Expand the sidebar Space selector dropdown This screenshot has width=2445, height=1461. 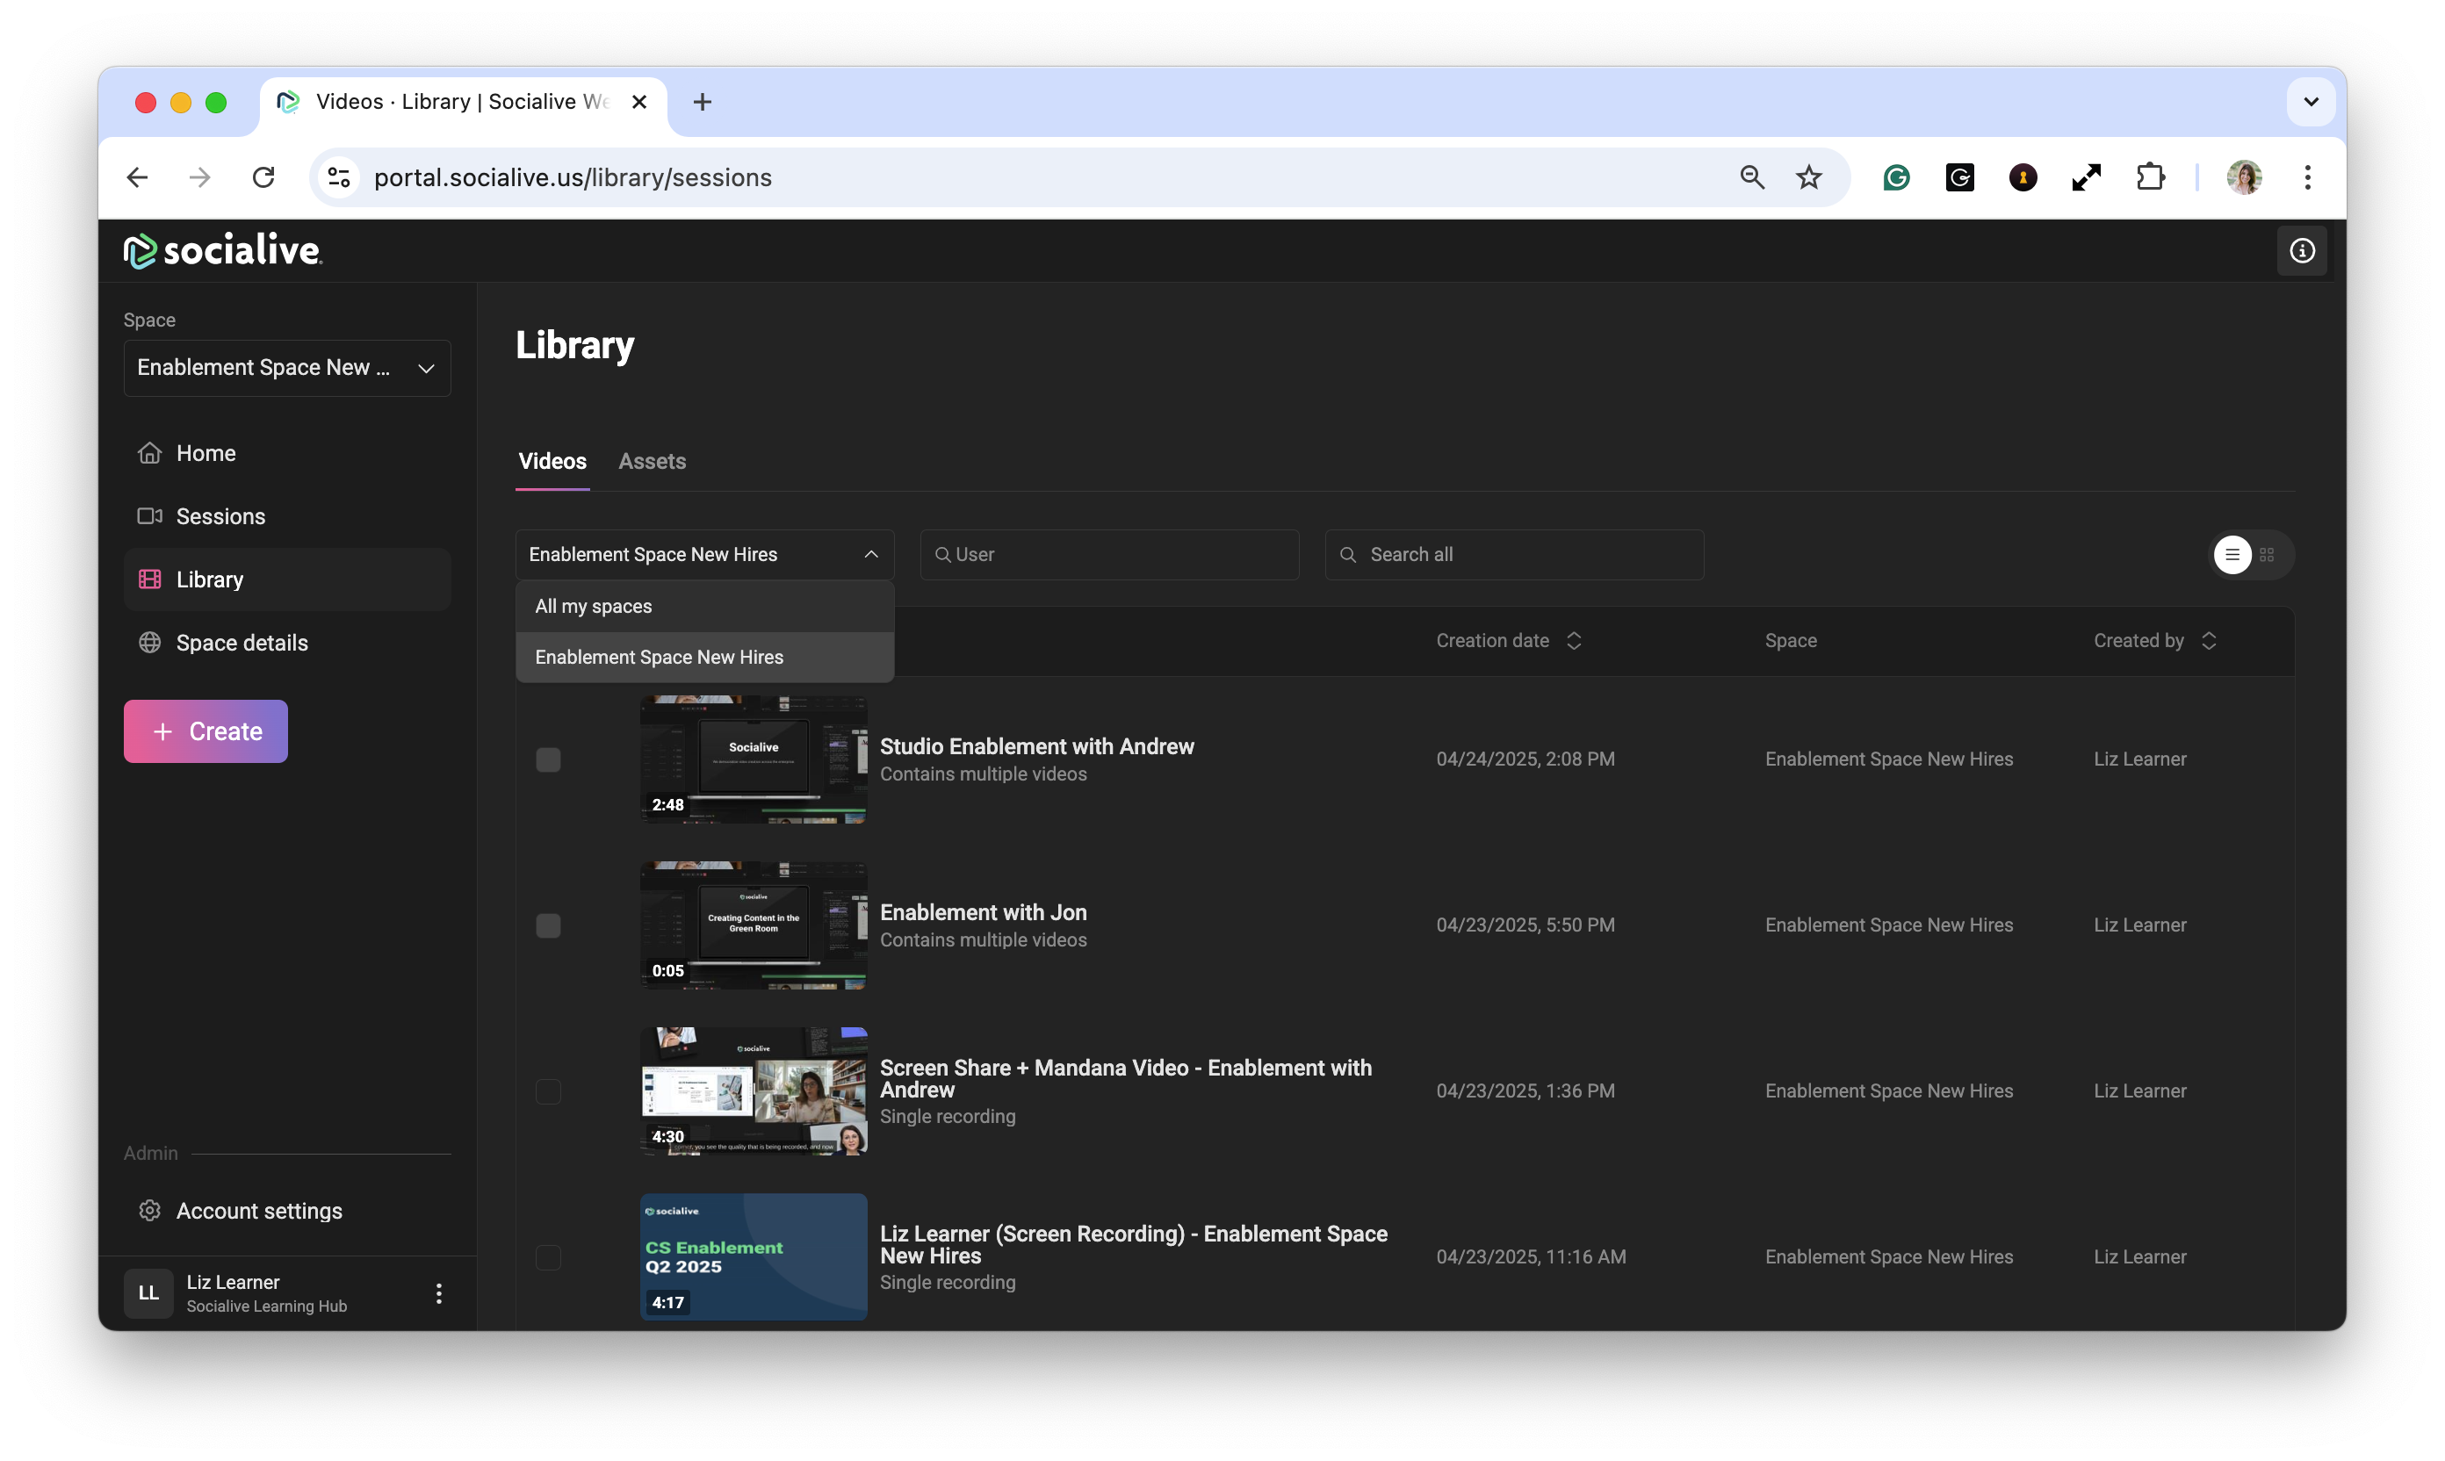[286, 368]
